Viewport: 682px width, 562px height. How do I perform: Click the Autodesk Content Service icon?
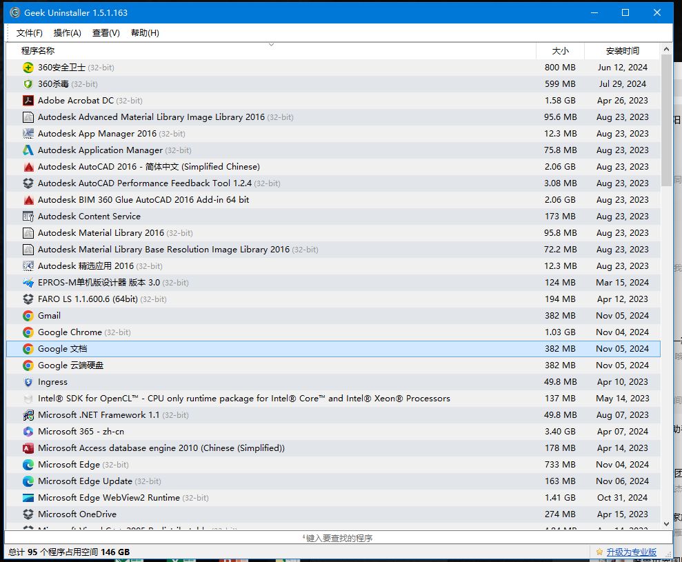28,217
